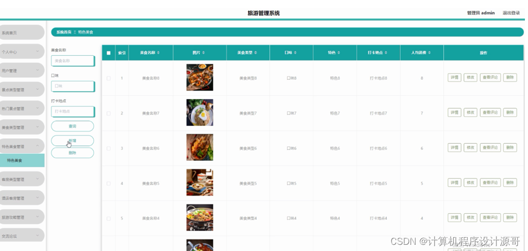Click 修改 for 美食名称4
The width and height of the screenshot is (528, 251).
[470, 217]
